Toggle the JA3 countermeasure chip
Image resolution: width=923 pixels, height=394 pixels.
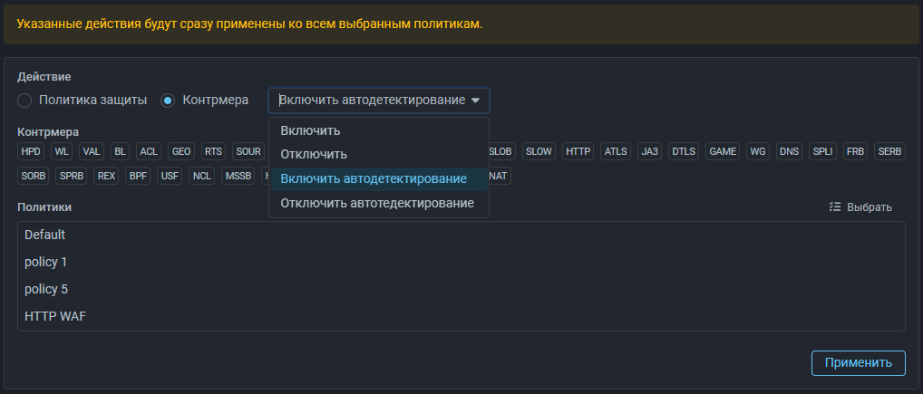click(x=649, y=151)
